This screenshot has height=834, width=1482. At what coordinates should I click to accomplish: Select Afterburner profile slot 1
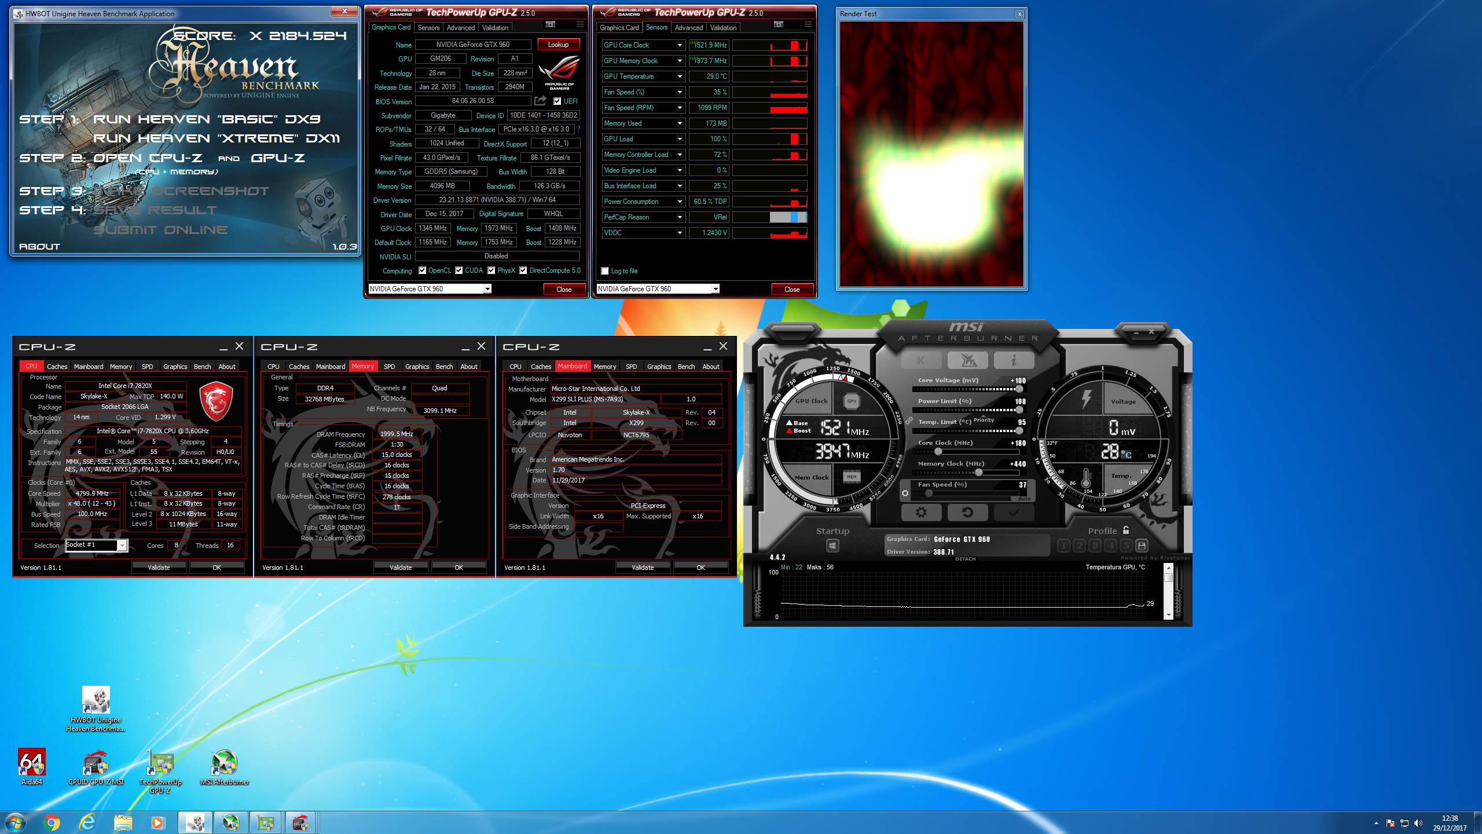tap(1063, 546)
